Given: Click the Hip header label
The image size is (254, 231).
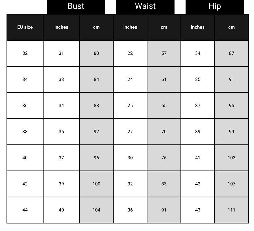Looking at the screenshot, I should [x=215, y=6].
